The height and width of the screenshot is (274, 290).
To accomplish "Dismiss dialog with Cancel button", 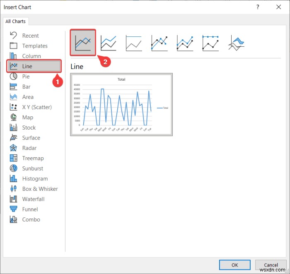I will tap(271, 265).
